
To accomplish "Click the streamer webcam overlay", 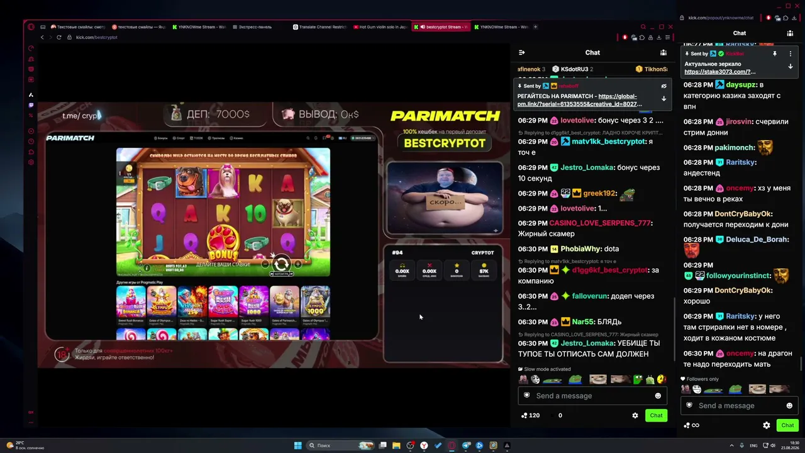I will coord(445,198).
